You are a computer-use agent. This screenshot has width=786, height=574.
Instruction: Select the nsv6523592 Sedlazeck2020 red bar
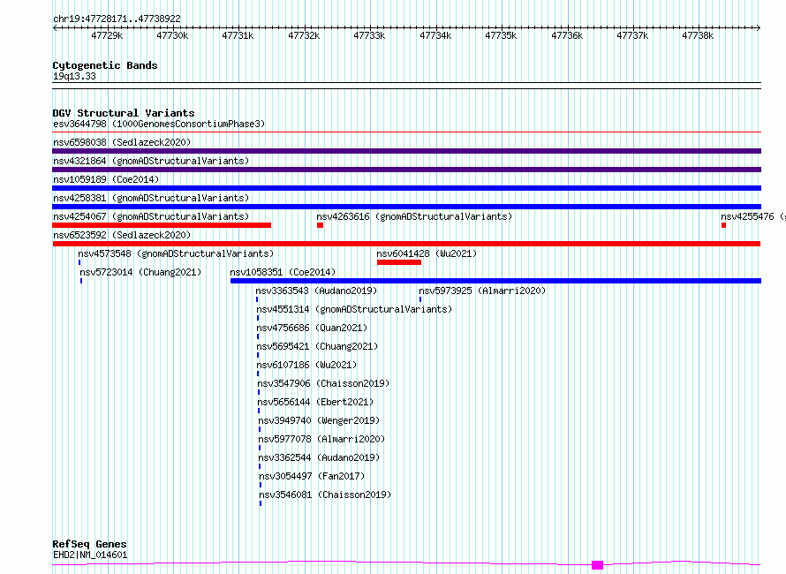406,244
